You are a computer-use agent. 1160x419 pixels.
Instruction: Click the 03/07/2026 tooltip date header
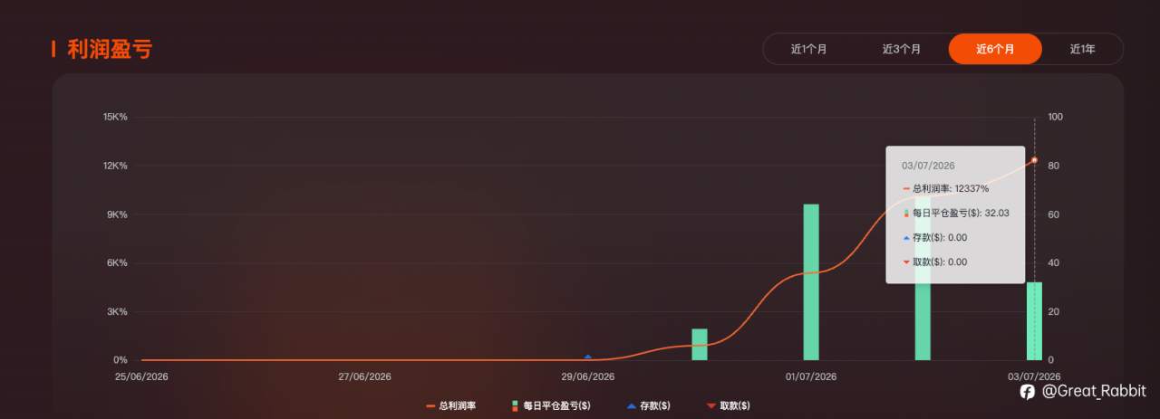tap(928, 166)
